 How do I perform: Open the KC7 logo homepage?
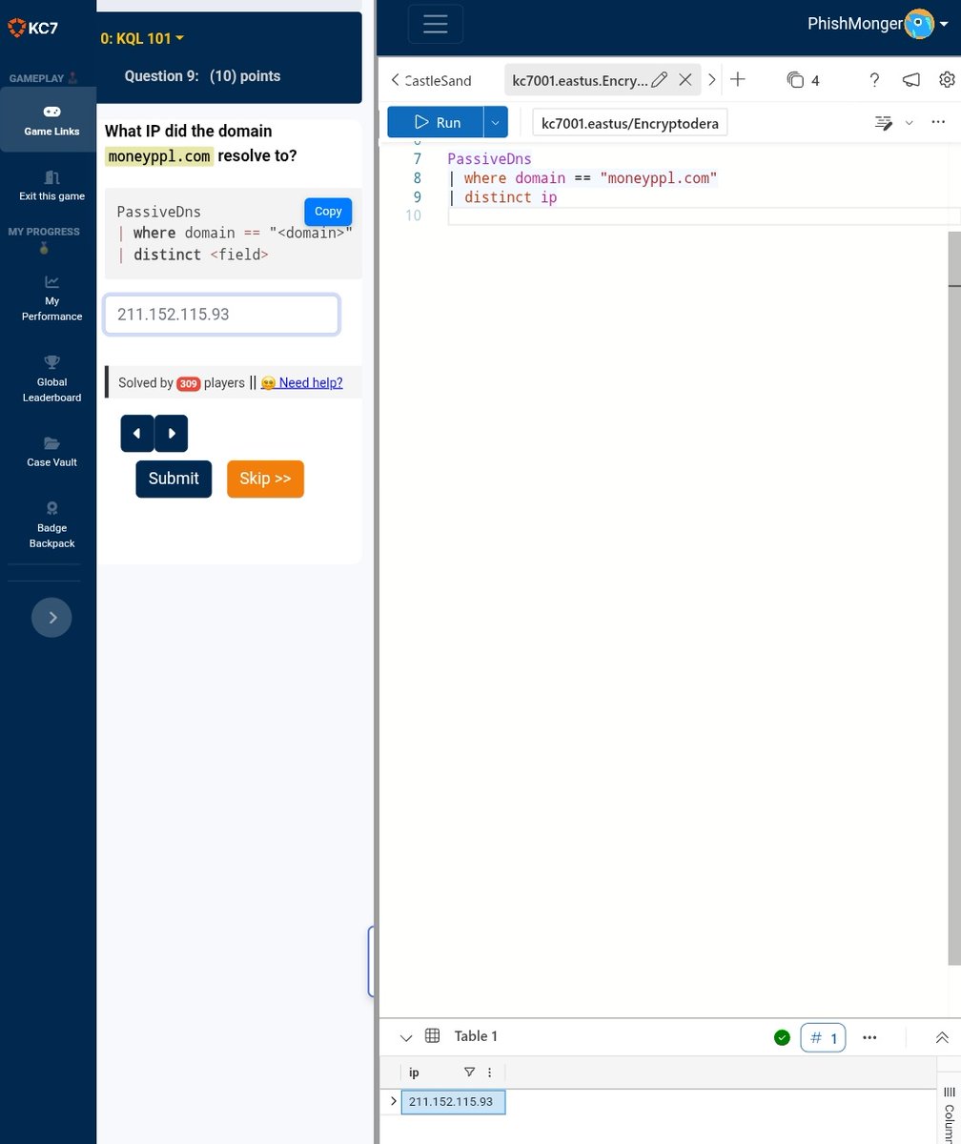pyautogui.click(x=33, y=28)
